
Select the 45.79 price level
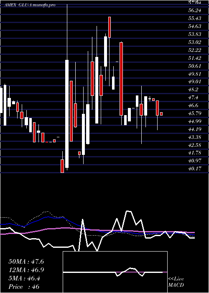194,113
